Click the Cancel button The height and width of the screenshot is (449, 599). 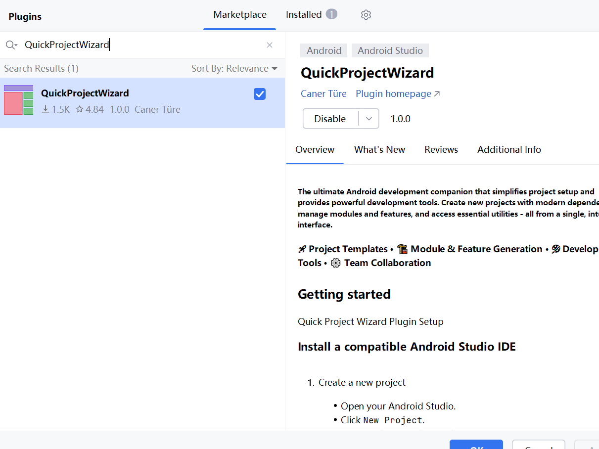(x=539, y=445)
